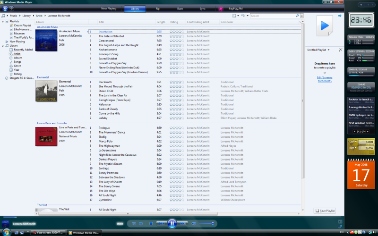Viewport: 378px width, 236px height.
Task: Collapse the Library tree node
Action: coord(3,46)
